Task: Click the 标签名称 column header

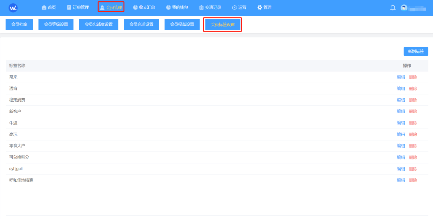Action: point(17,66)
